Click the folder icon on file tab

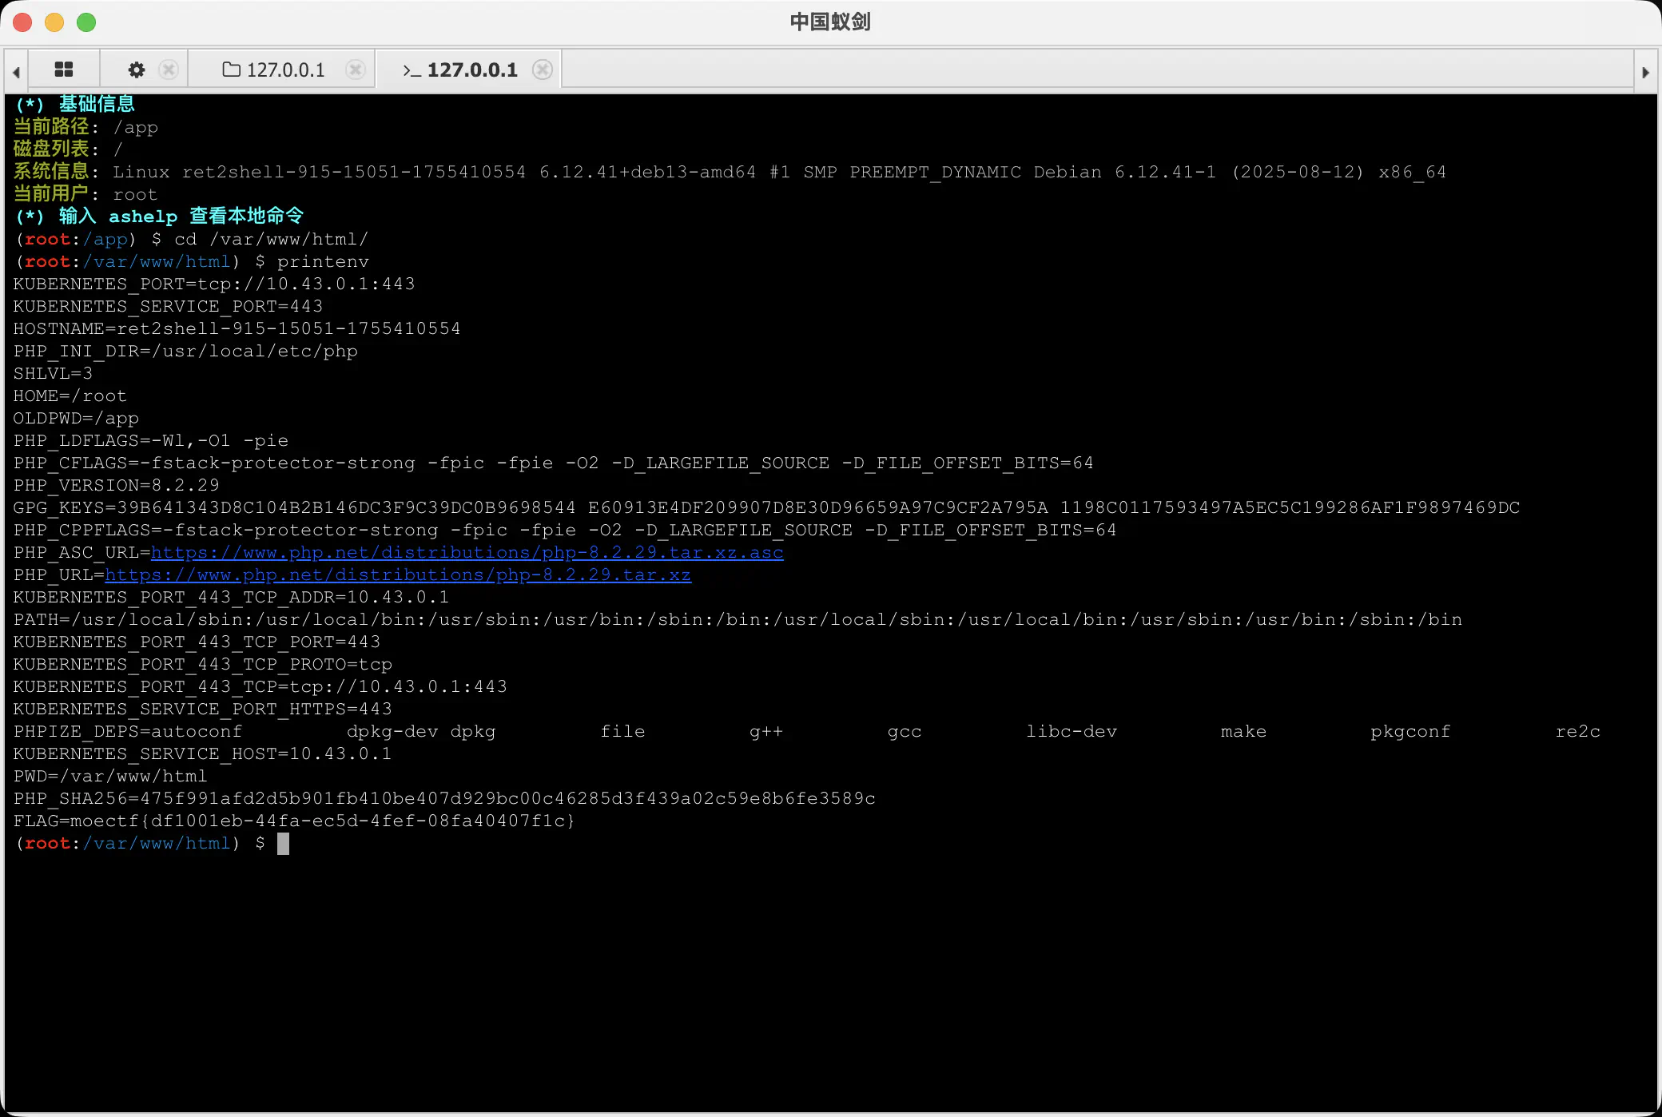click(231, 70)
